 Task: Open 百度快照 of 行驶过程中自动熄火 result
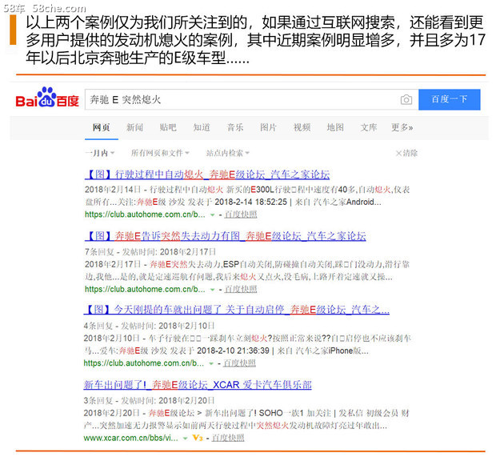tap(241, 214)
